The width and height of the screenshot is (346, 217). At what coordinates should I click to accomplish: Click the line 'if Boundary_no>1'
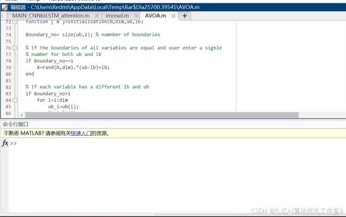(48, 94)
